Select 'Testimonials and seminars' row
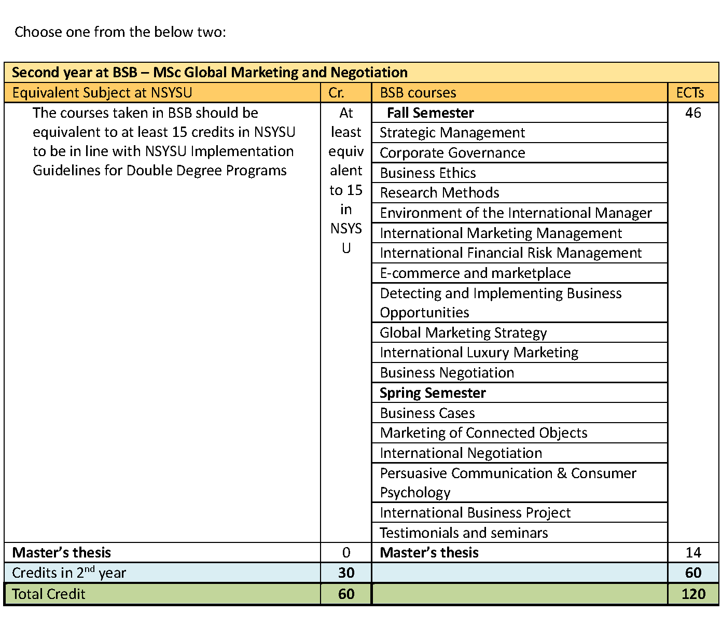Image resolution: width=722 pixels, height=628 pixels. (x=520, y=533)
